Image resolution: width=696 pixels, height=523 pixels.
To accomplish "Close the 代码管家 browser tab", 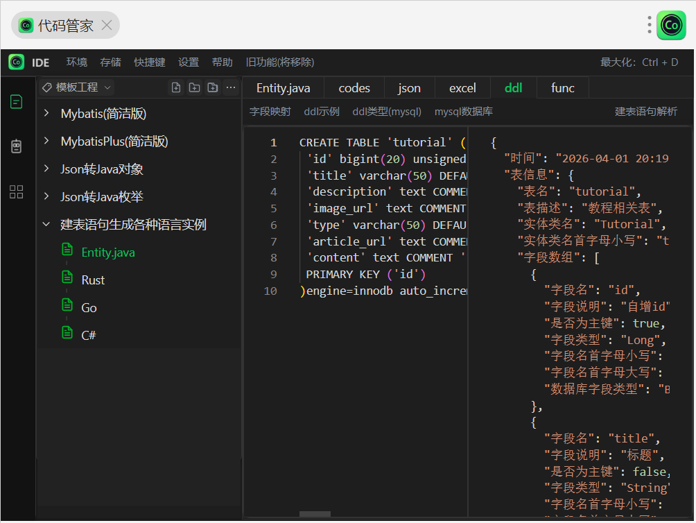I will [x=107, y=26].
